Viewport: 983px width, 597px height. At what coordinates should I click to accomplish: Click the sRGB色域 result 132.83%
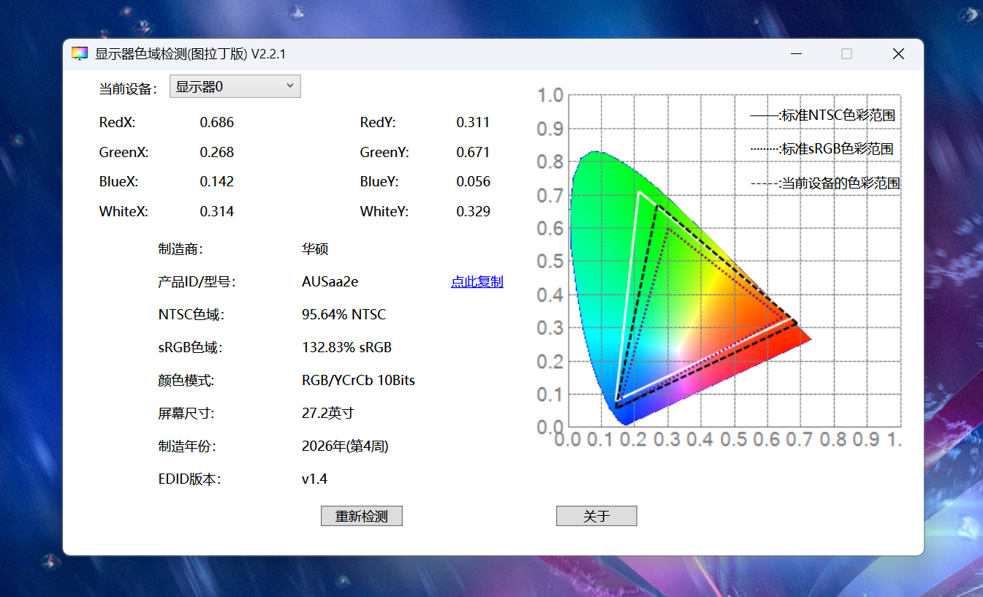click(x=347, y=347)
